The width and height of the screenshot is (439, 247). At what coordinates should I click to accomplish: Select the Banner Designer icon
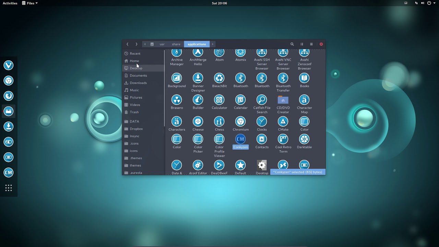[198, 78]
